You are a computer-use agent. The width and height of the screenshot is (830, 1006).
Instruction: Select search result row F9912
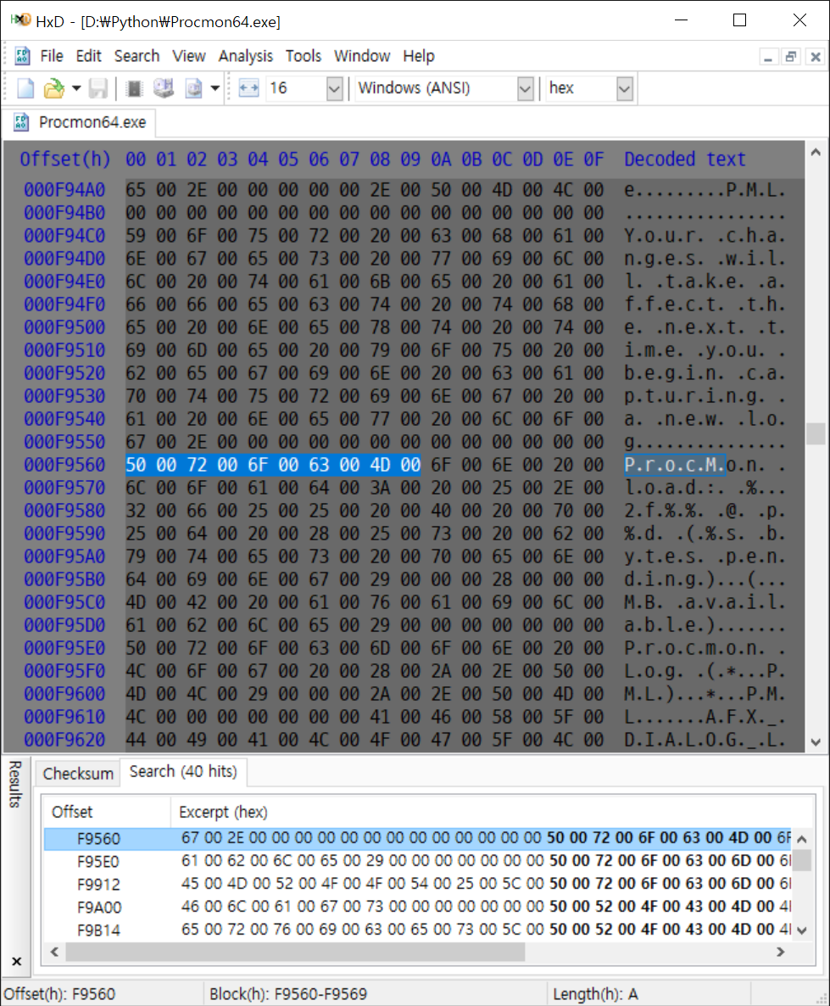418,884
